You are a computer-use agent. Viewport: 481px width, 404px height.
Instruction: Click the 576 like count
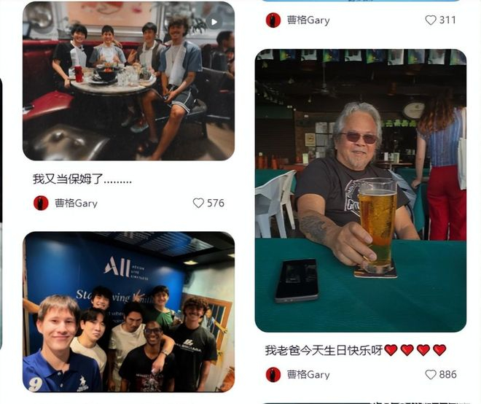tap(215, 203)
